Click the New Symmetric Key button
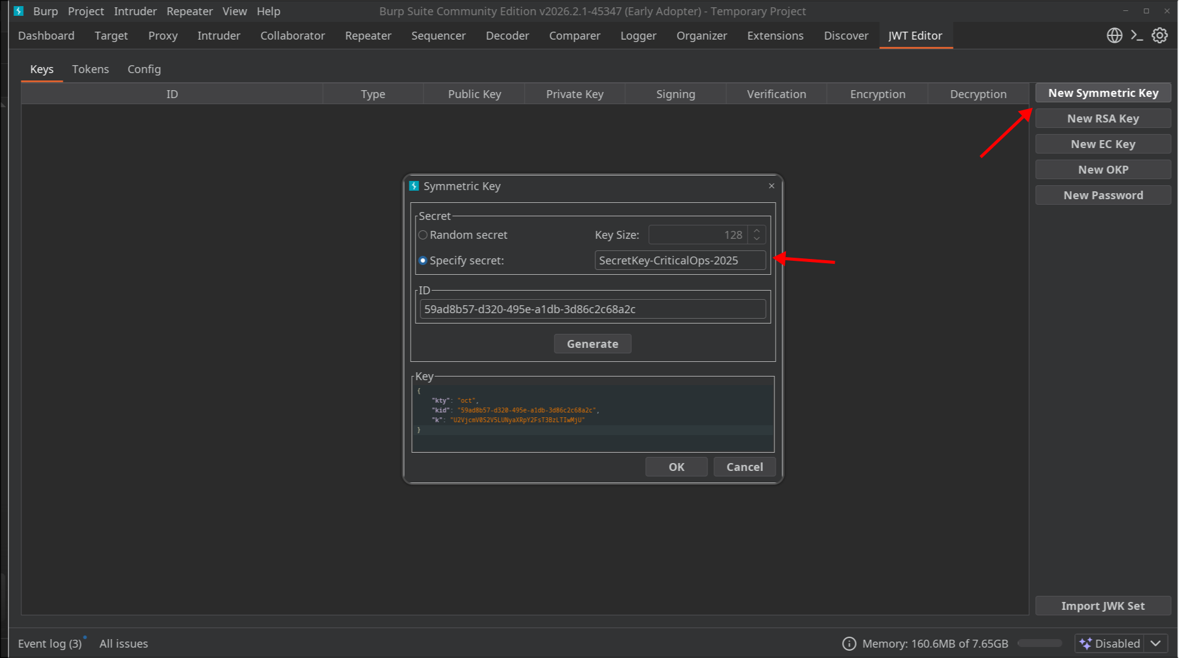The image size is (1179, 658). click(x=1103, y=93)
